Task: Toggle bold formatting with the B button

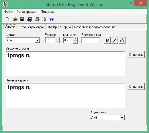Action: 107,40
